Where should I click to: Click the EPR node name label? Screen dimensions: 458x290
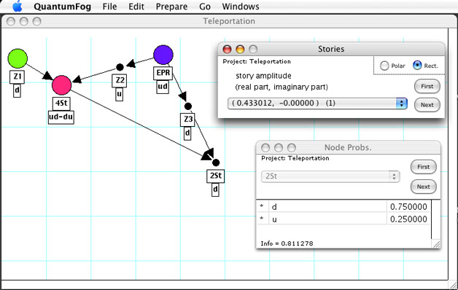tap(163, 73)
